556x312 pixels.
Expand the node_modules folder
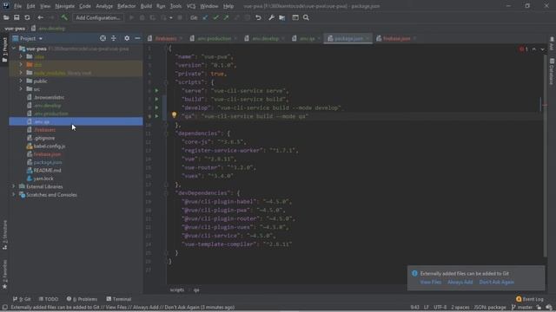point(21,73)
